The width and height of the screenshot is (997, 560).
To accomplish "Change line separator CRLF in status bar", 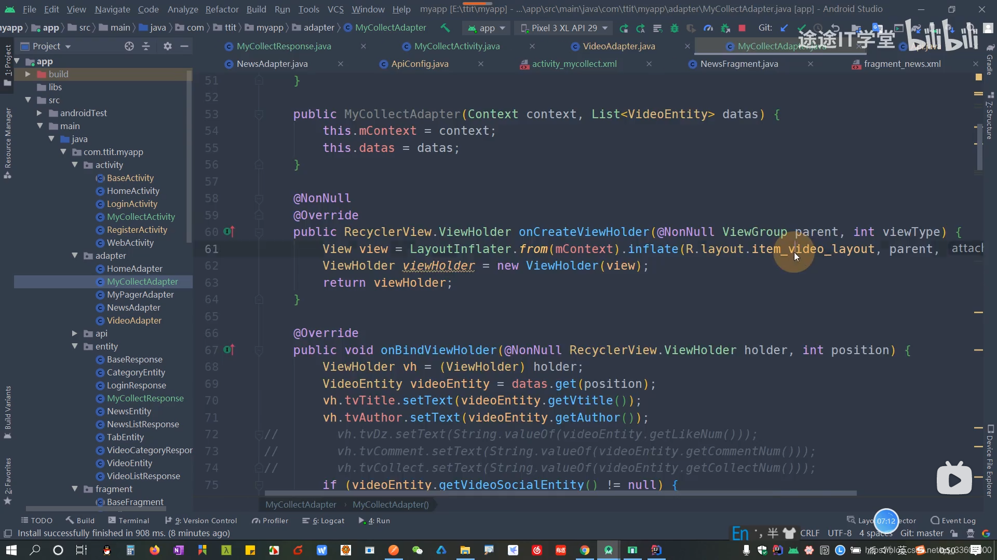I will pos(810,533).
